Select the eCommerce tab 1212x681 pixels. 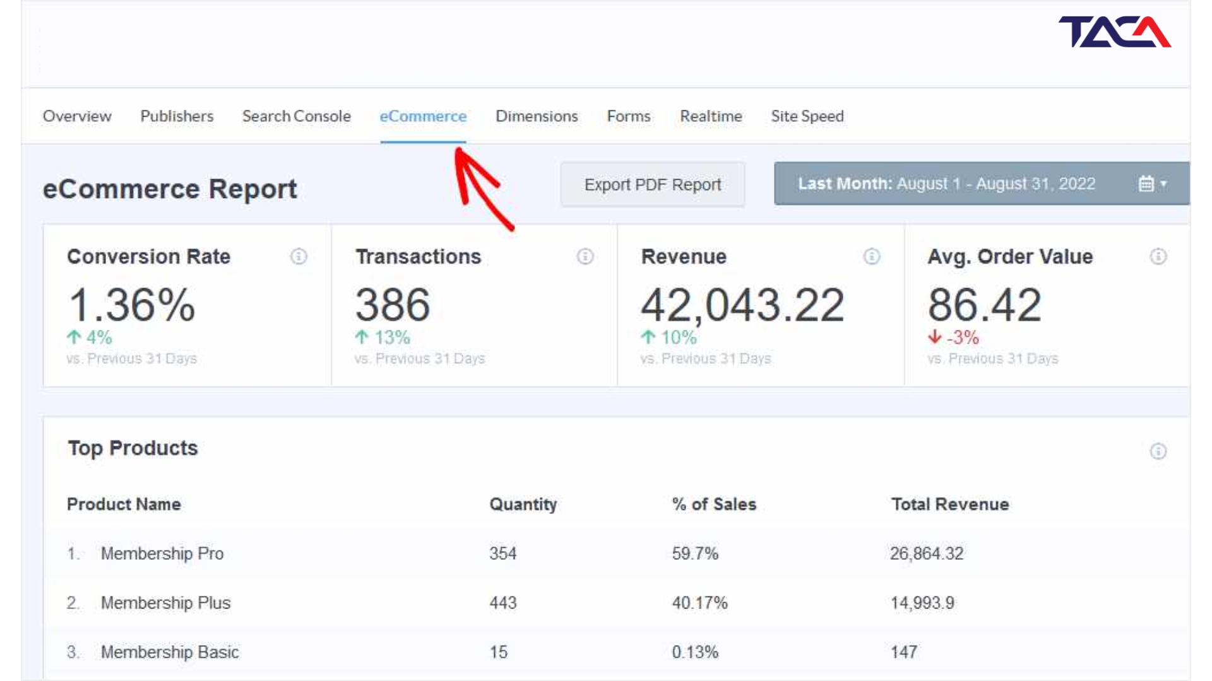pos(423,116)
